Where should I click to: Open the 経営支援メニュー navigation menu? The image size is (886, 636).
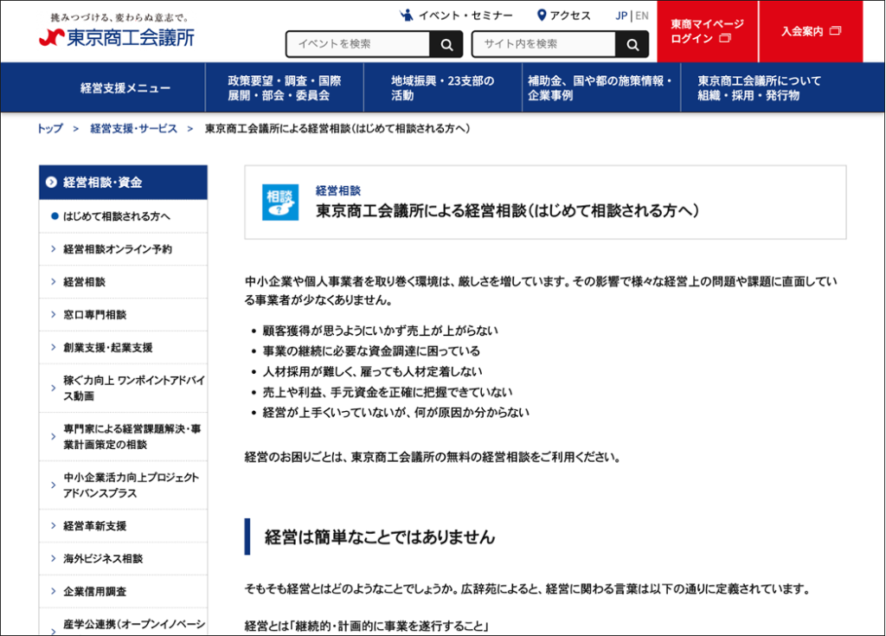pos(125,88)
